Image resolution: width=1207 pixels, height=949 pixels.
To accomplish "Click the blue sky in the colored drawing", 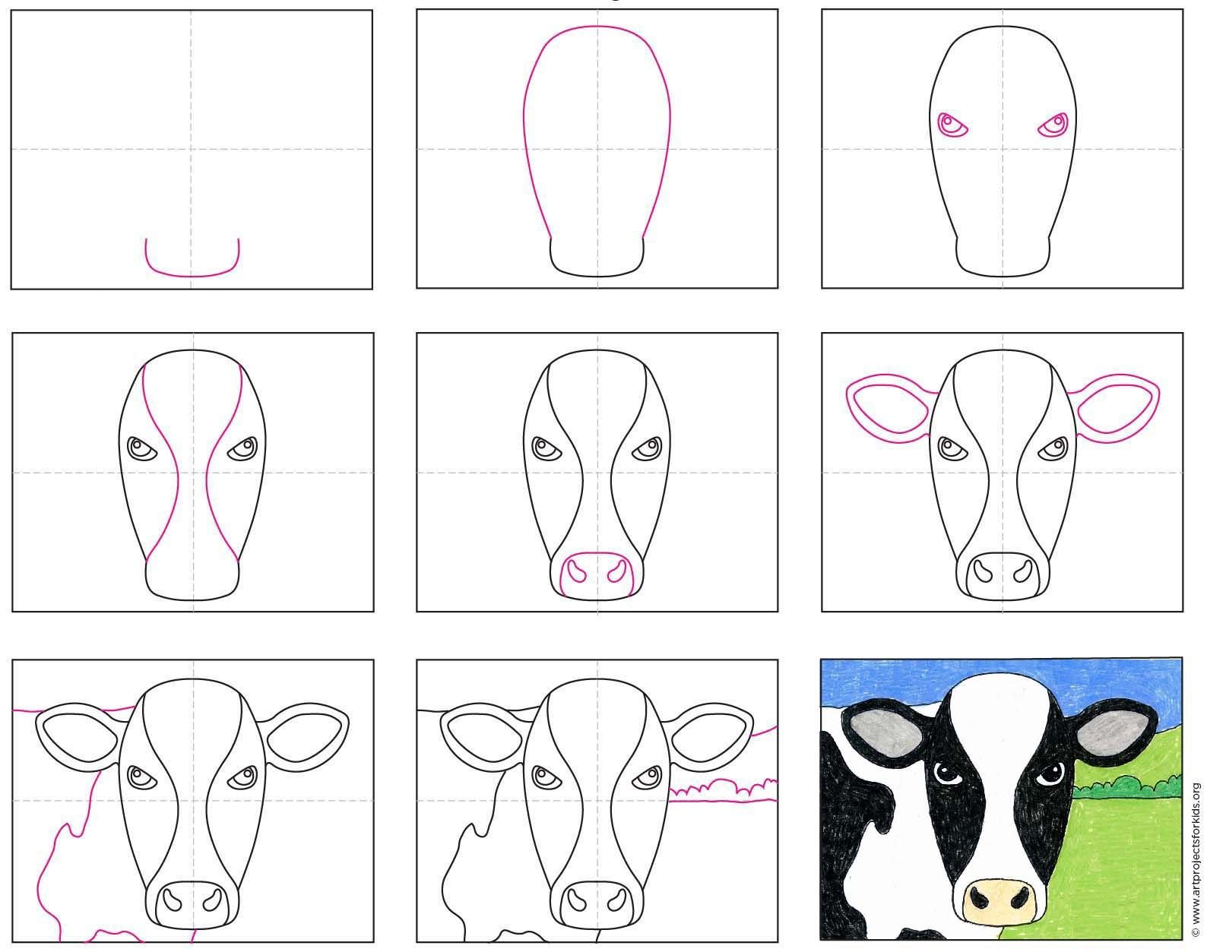I will tap(882, 682).
